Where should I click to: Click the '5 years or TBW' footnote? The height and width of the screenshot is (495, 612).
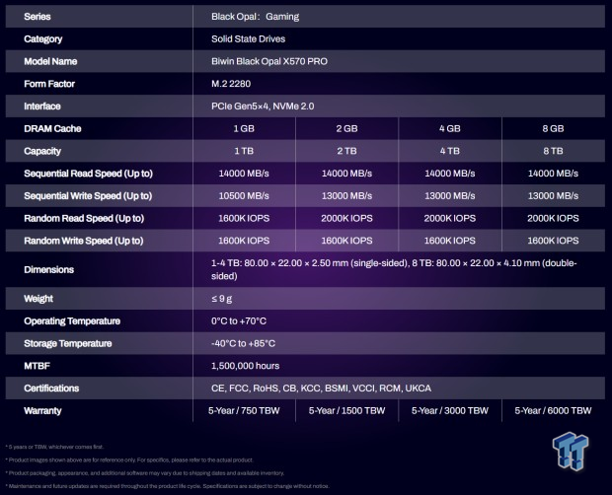click(x=54, y=447)
